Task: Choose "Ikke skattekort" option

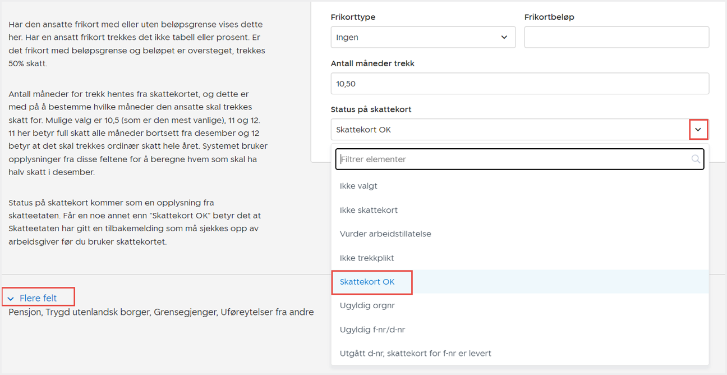Action: click(369, 210)
